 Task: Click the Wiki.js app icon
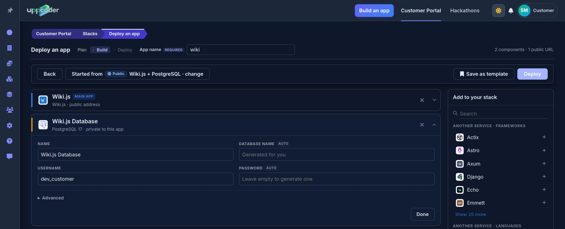point(43,100)
